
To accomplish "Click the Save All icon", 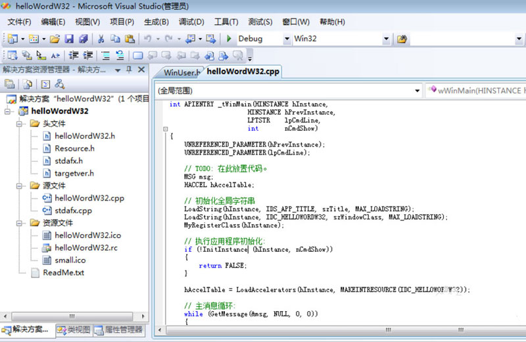I will (x=84, y=39).
